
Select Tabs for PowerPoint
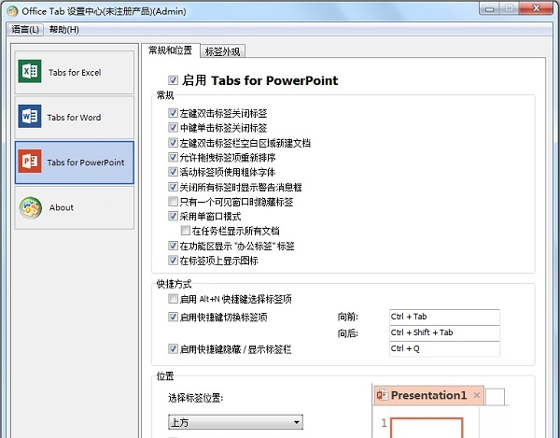[x=75, y=162]
